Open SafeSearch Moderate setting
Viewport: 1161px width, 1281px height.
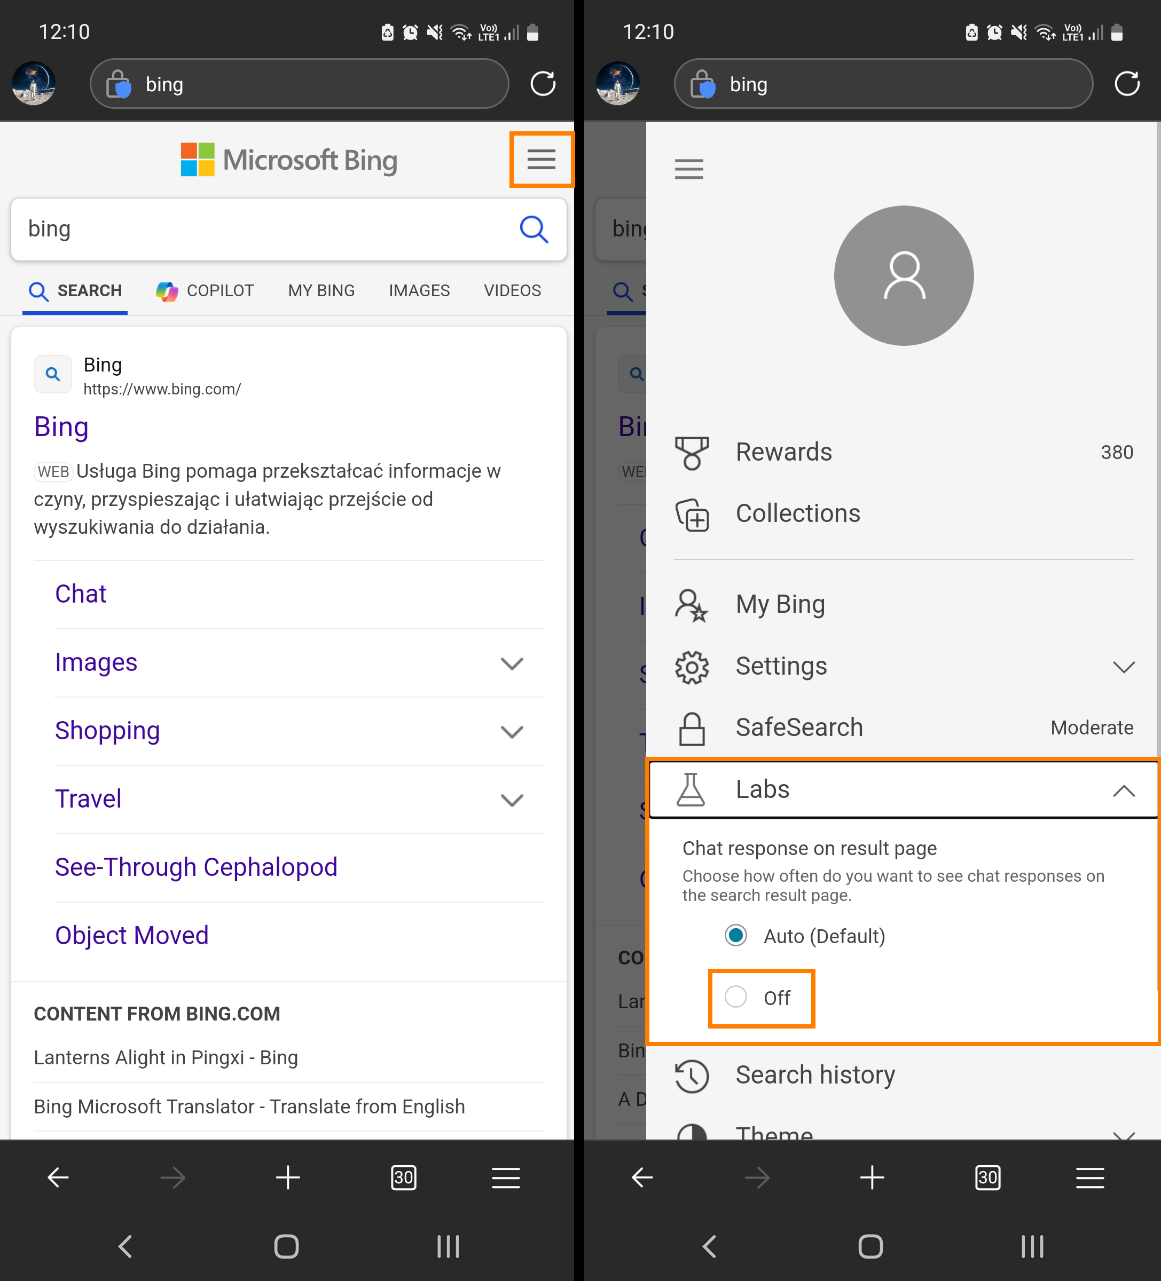(x=904, y=728)
